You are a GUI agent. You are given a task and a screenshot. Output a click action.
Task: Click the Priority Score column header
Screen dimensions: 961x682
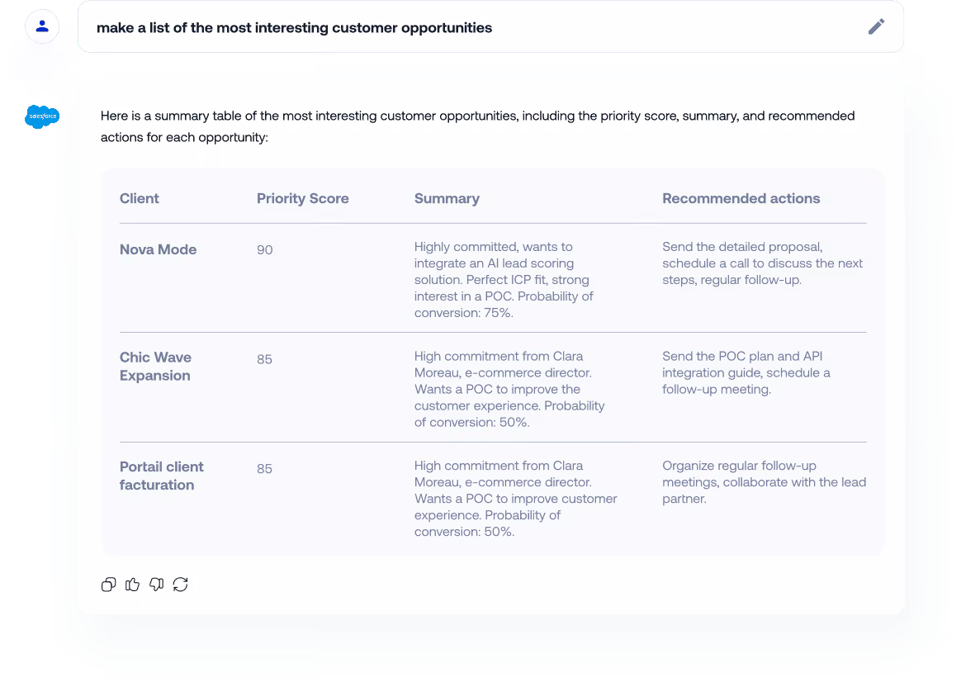coord(303,198)
